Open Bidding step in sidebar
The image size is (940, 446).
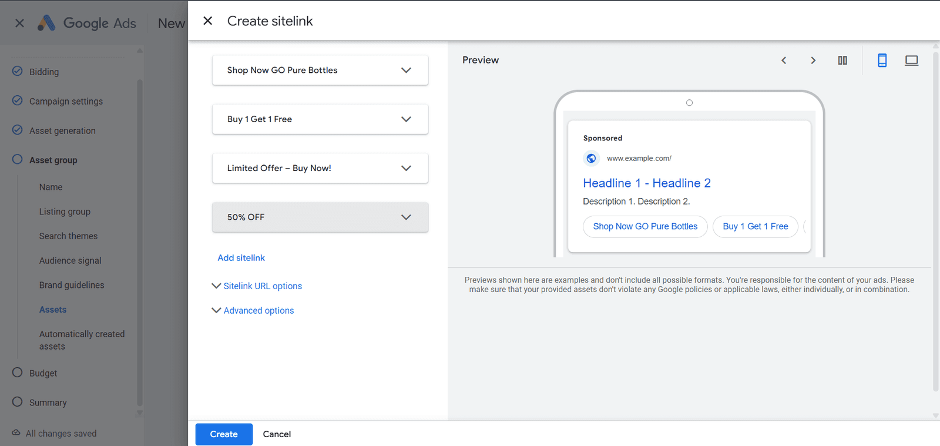coord(44,72)
